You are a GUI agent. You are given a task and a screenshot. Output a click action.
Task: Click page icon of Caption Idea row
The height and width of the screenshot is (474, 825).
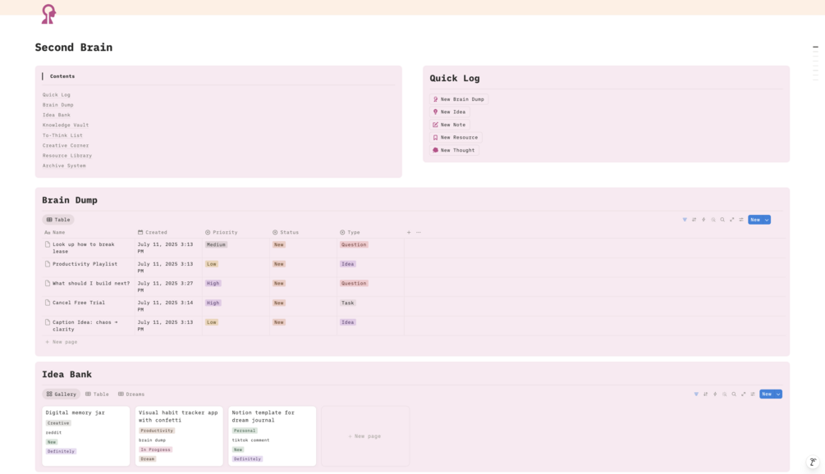coord(48,322)
